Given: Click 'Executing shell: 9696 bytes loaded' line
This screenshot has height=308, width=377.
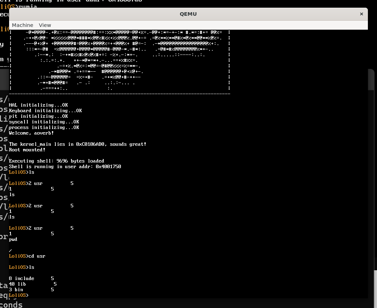Looking at the screenshot, I should [x=56, y=161].
